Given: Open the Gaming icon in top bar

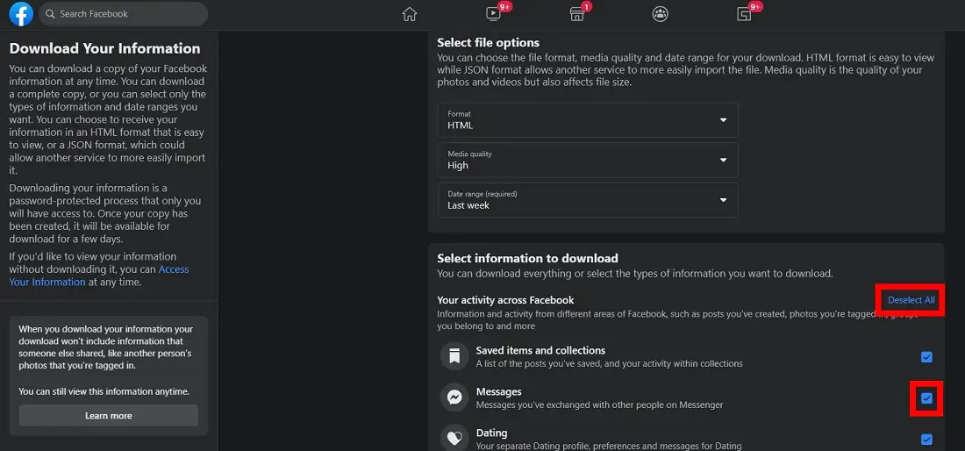Looking at the screenshot, I should [744, 14].
